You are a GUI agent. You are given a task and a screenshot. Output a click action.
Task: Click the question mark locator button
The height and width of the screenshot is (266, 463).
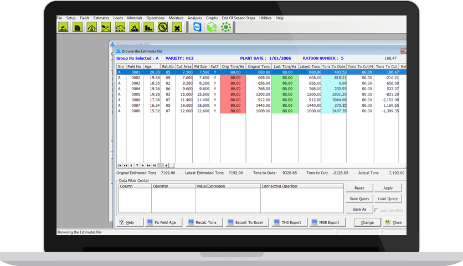137,165
